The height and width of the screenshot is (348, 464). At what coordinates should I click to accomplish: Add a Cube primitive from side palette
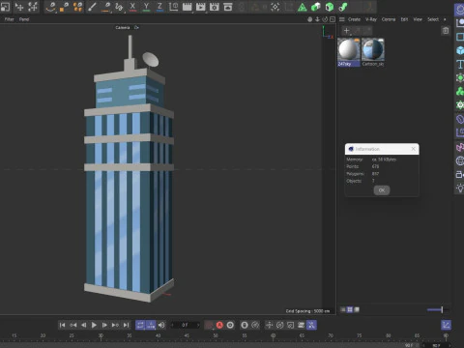click(460, 50)
